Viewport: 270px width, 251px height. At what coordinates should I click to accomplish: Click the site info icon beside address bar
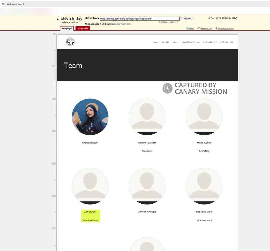(3, 4)
